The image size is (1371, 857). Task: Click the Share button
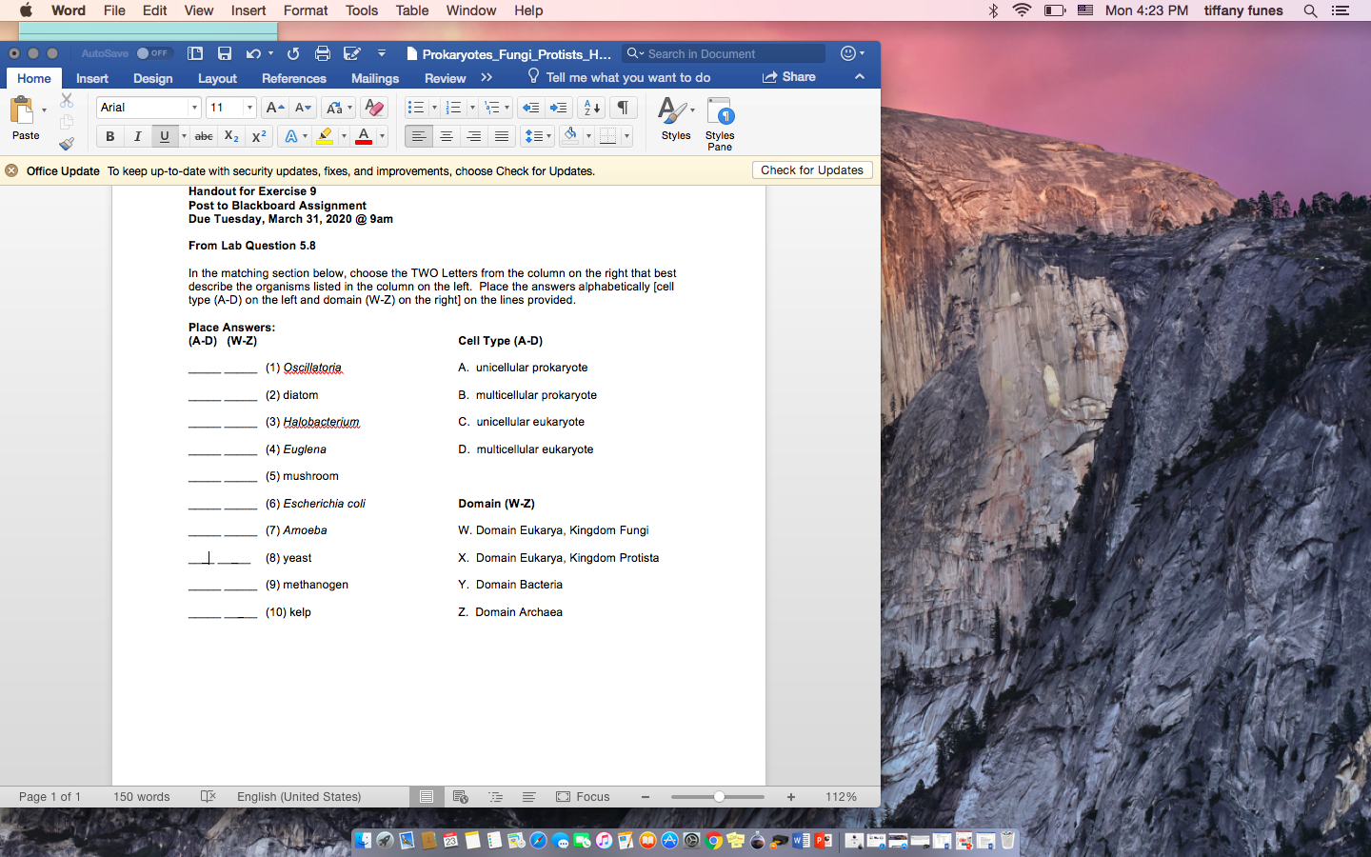pos(789,76)
